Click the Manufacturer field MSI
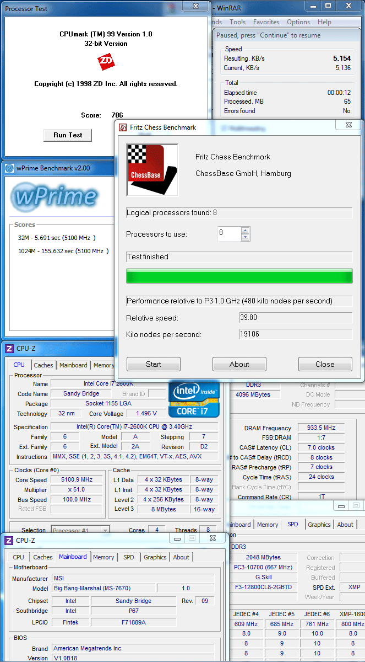Screen dimensions: 365x662 click(x=132, y=579)
